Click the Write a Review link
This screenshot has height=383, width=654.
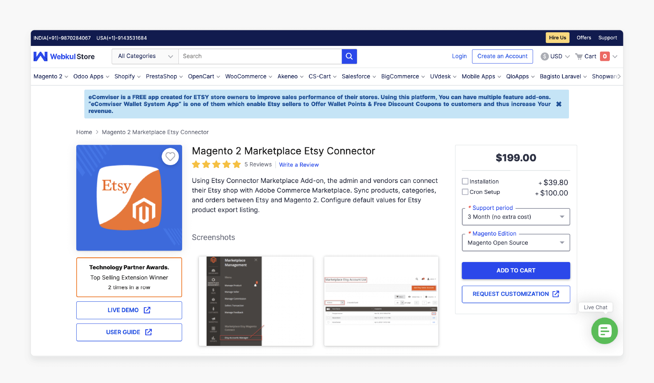(x=299, y=165)
